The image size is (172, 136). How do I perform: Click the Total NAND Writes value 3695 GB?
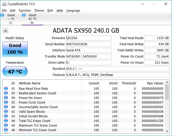coord(157,50)
